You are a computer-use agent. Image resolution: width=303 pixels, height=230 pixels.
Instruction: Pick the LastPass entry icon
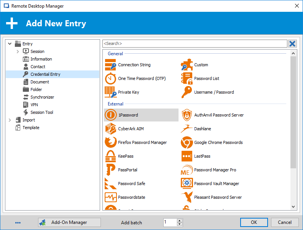point(187,156)
